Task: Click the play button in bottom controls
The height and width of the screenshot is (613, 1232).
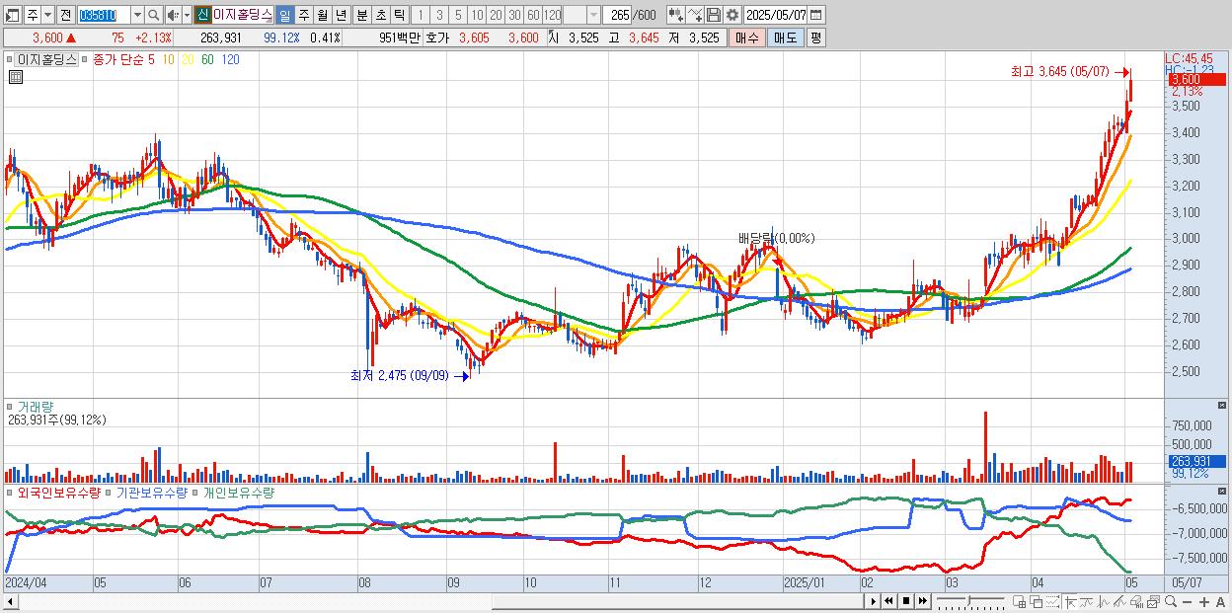Action: 874,601
